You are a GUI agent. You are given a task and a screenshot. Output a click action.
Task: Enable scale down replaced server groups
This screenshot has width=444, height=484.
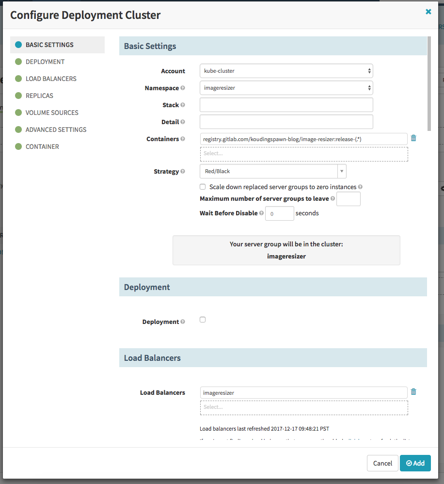203,187
